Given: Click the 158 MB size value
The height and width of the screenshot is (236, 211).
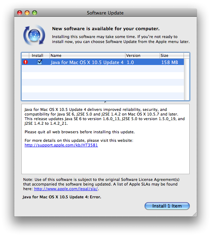Looking at the screenshot, I should tap(170, 62).
